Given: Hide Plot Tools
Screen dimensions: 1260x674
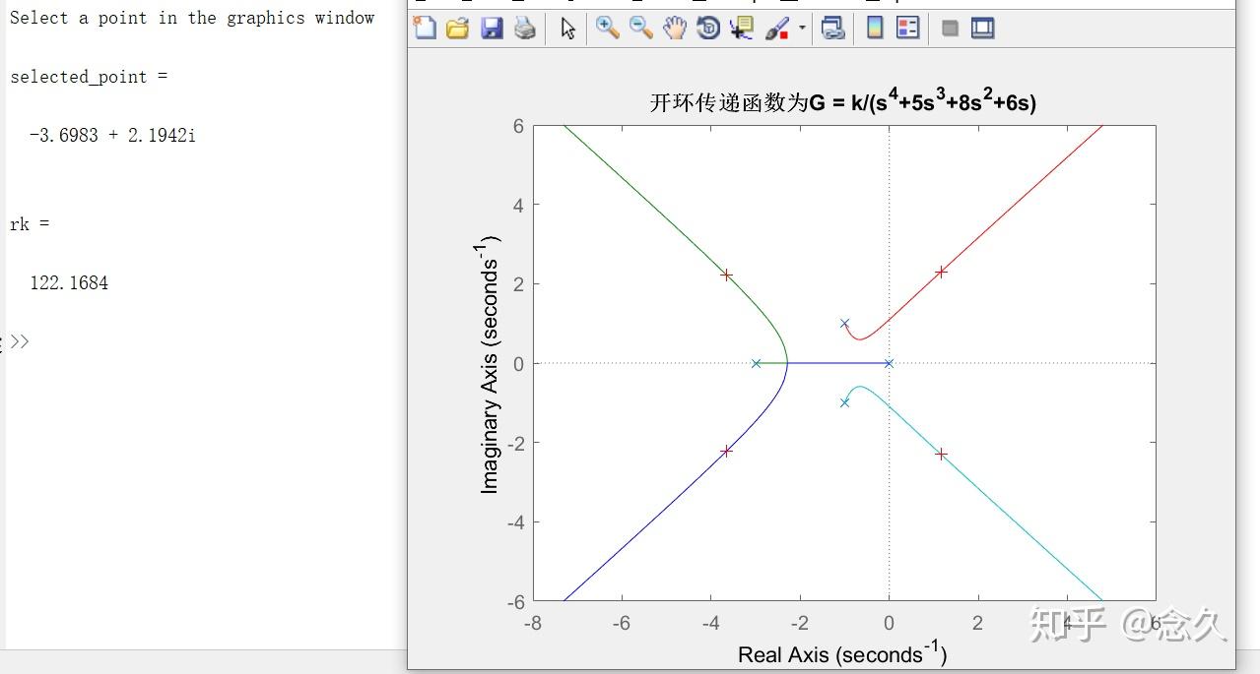Looking at the screenshot, I should (x=949, y=28).
